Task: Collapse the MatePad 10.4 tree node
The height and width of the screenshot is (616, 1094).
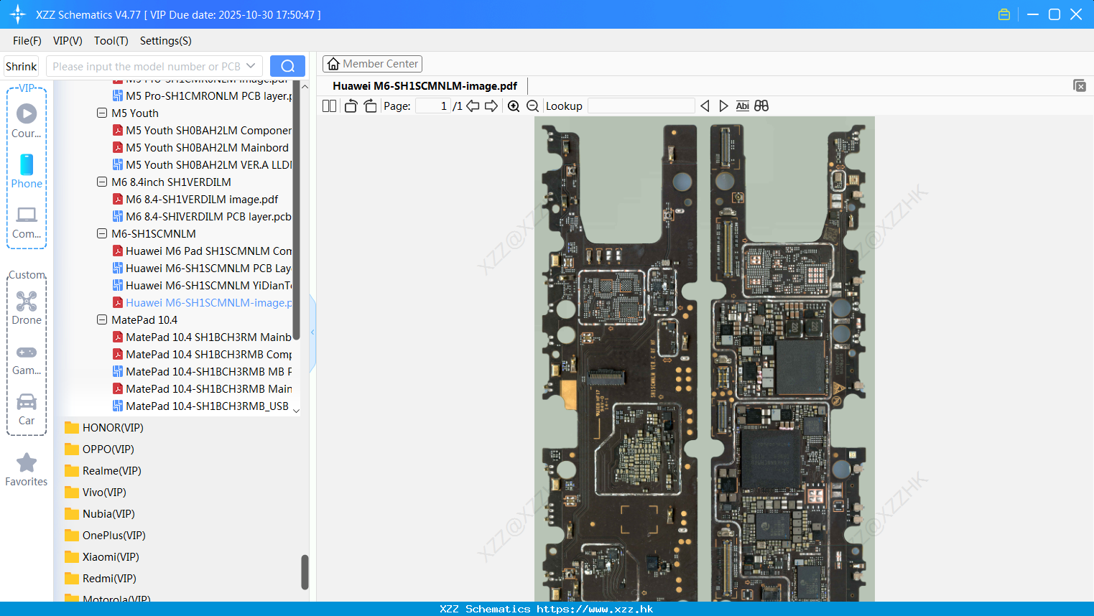Action: [102, 319]
